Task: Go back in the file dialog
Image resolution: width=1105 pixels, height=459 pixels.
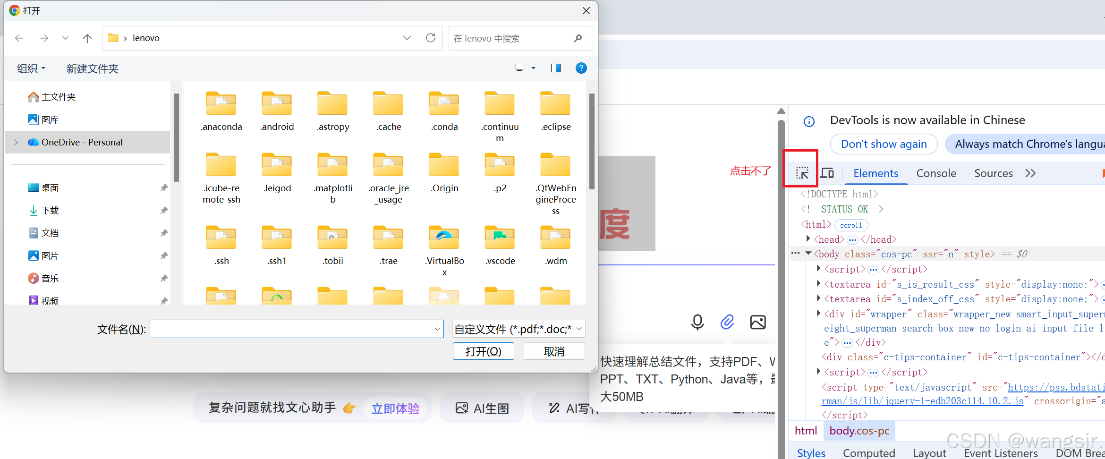Action: coord(19,38)
